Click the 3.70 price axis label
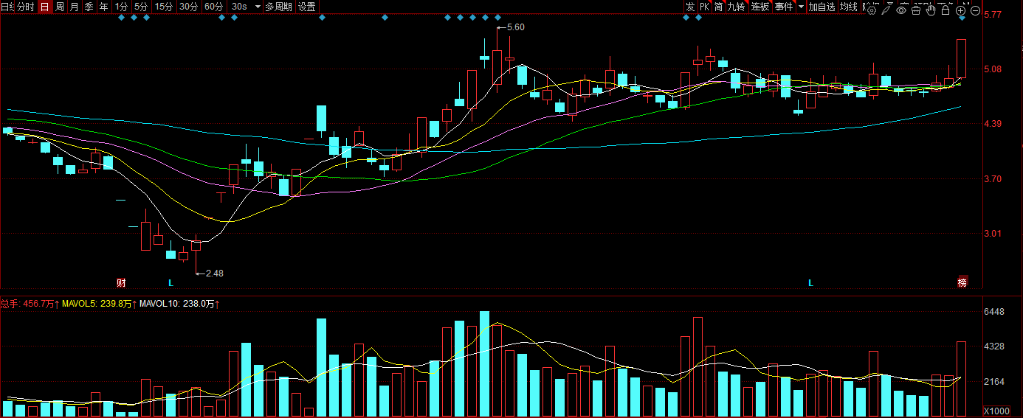 tap(992, 179)
